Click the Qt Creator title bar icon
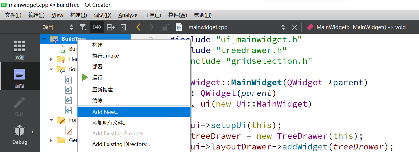The width and height of the screenshot is (419, 152). tap(4, 5)
